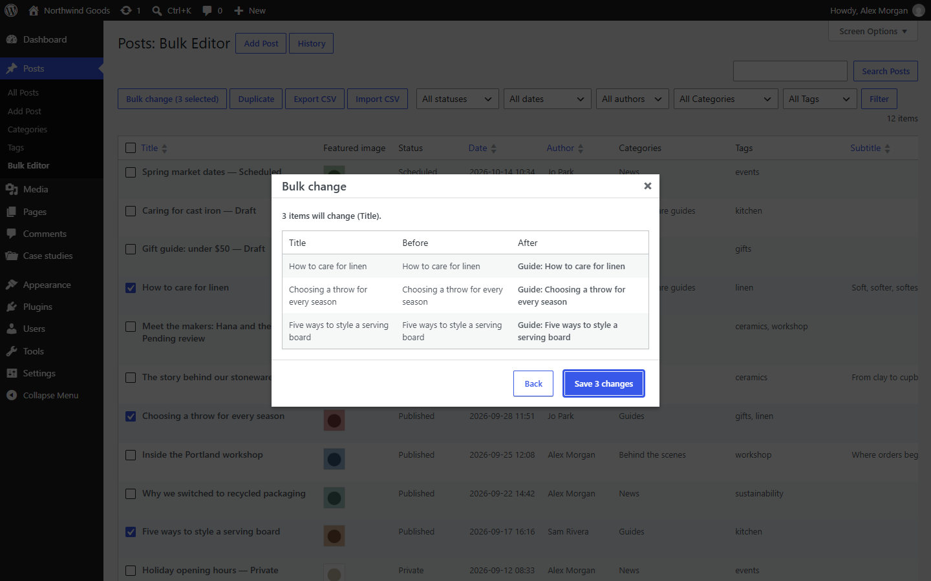
Task: Click the WordPress logo icon
Action: pos(11,10)
